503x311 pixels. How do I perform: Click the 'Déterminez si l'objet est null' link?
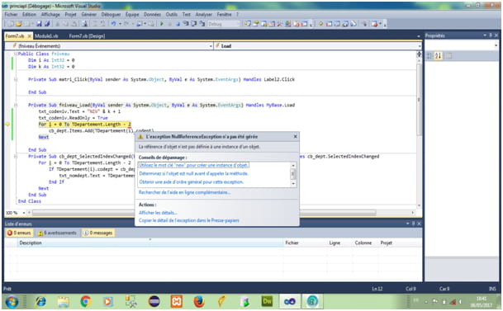[x=194, y=173]
